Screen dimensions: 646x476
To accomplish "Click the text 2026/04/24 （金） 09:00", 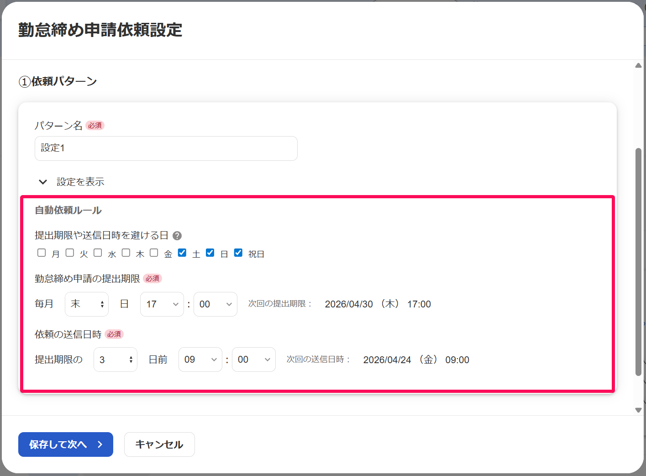I will tap(416, 360).
